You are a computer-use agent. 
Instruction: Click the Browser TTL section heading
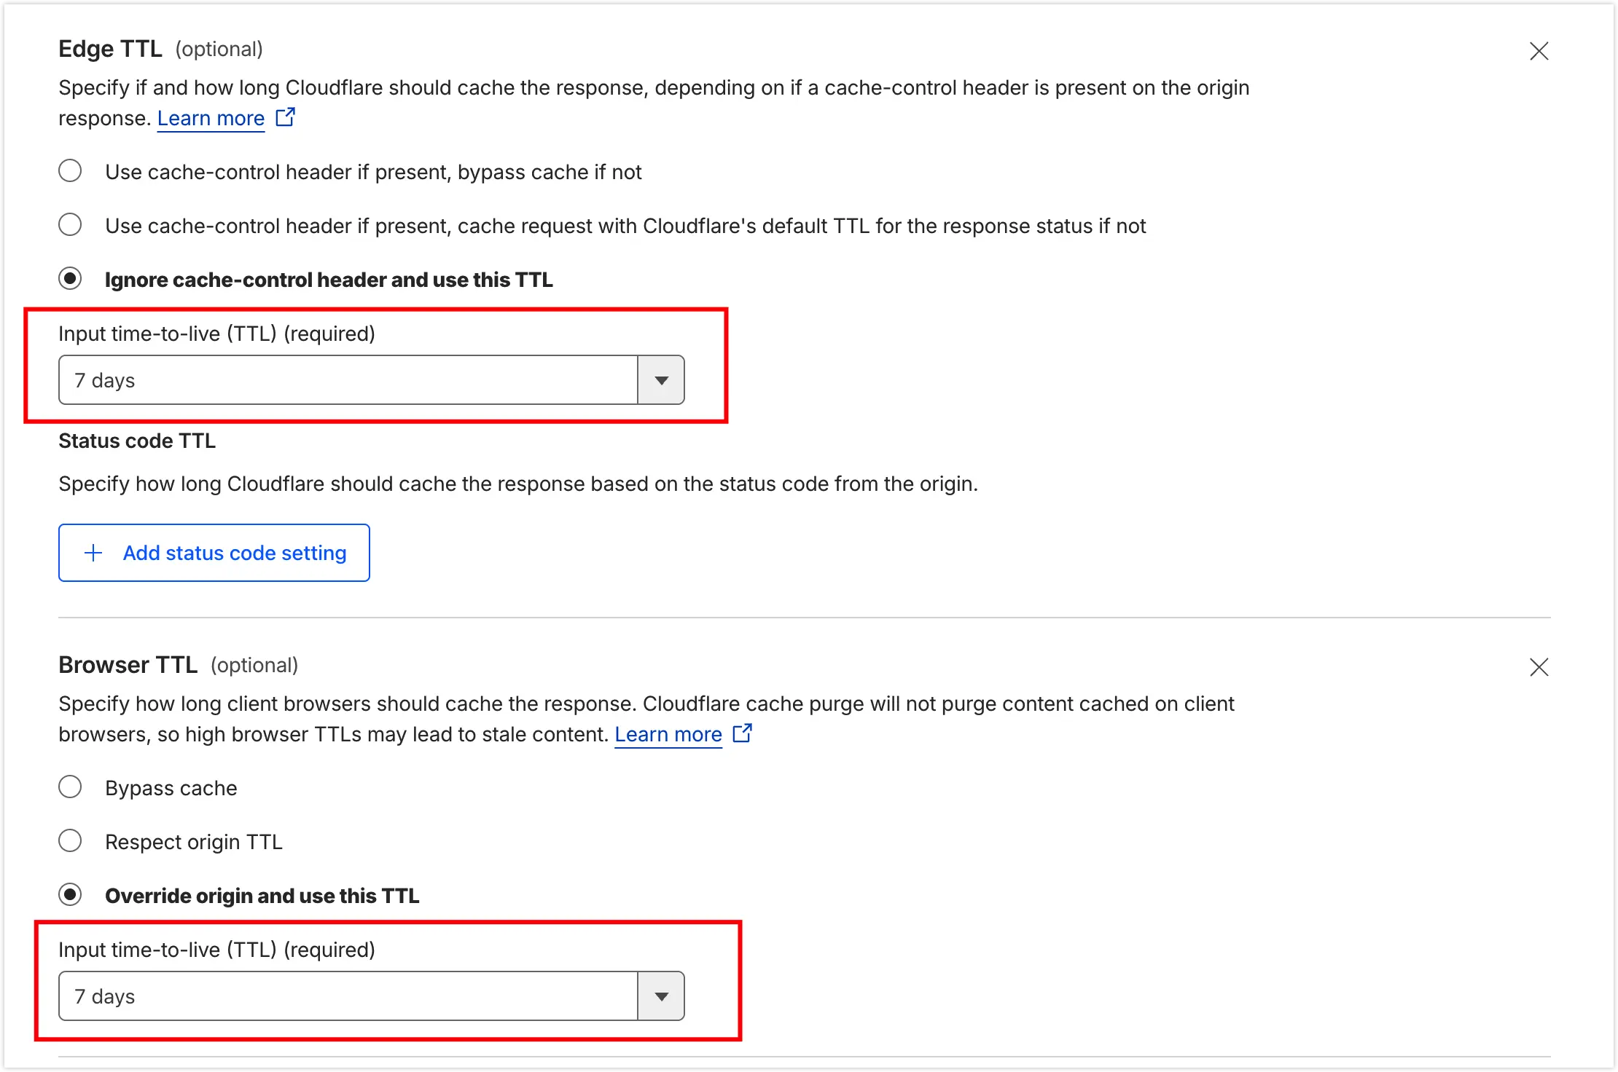pos(128,665)
